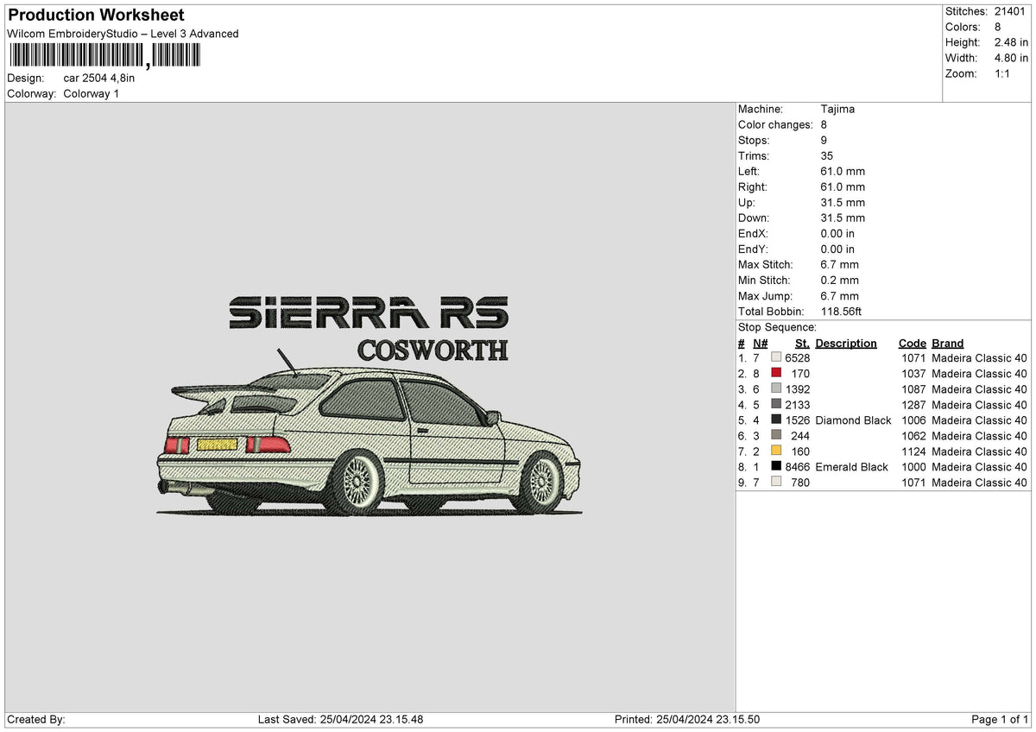Click the 'Brand' column header

coord(948,344)
